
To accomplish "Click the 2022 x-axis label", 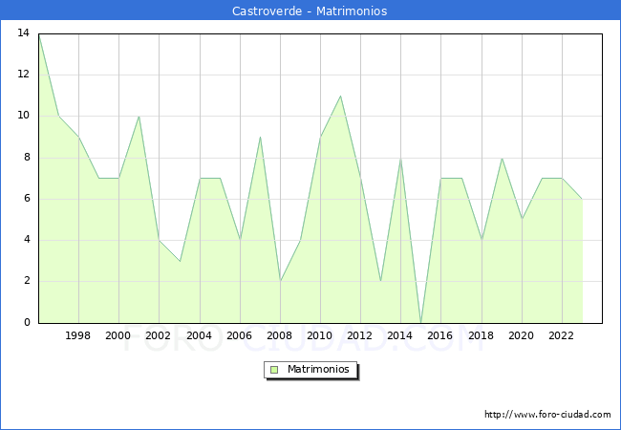I will tap(562, 335).
